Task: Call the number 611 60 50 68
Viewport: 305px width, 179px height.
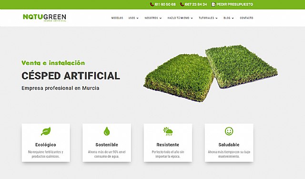Action: pyautogui.click(x=165, y=4)
